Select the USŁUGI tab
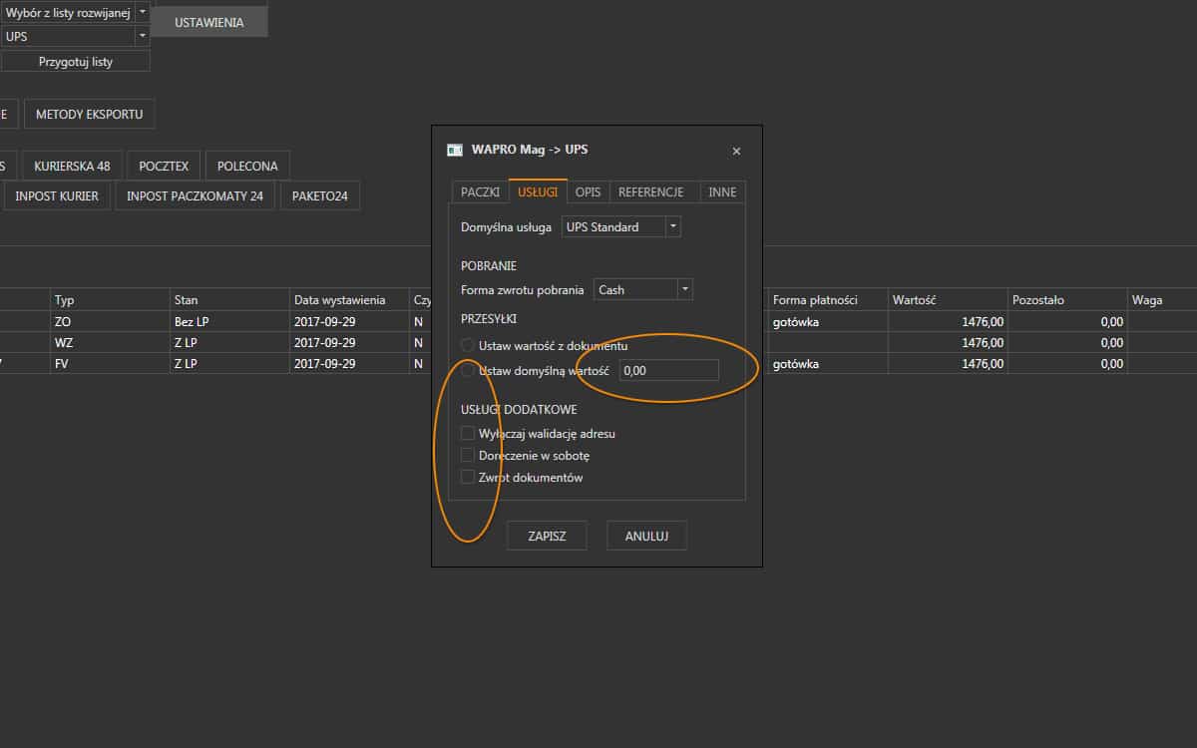 click(538, 192)
